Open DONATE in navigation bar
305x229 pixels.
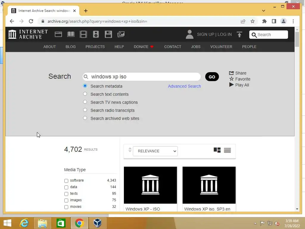144,47
